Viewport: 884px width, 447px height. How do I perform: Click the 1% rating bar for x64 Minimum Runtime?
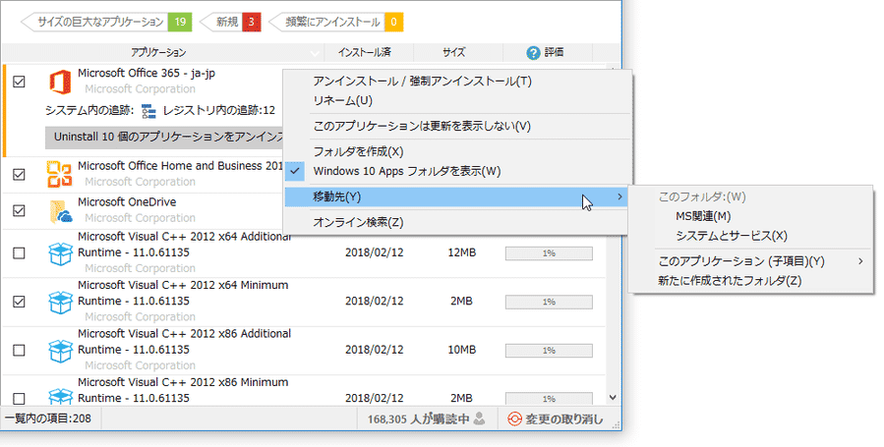(549, 302)
